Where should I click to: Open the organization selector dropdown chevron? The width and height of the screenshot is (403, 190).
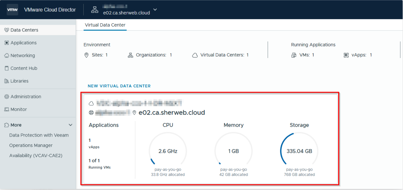155,10
